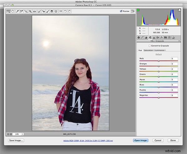Switch to the Saturation tab
Viewport: 187px width, 154px height.
point(148,50)
